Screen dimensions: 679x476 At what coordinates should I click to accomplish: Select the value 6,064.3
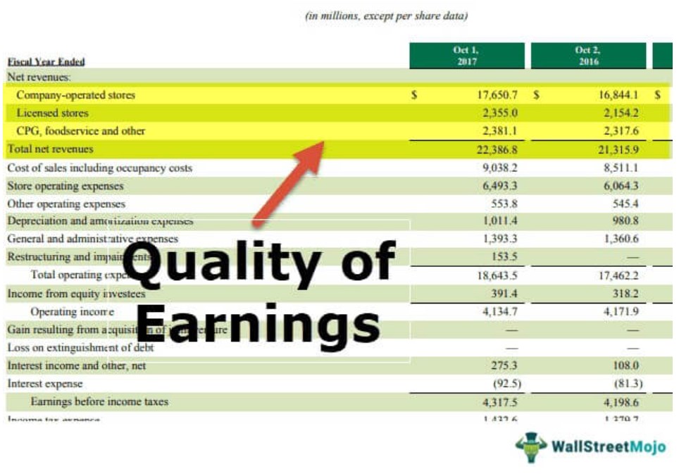pyautogui.click(x=621, y=186)
